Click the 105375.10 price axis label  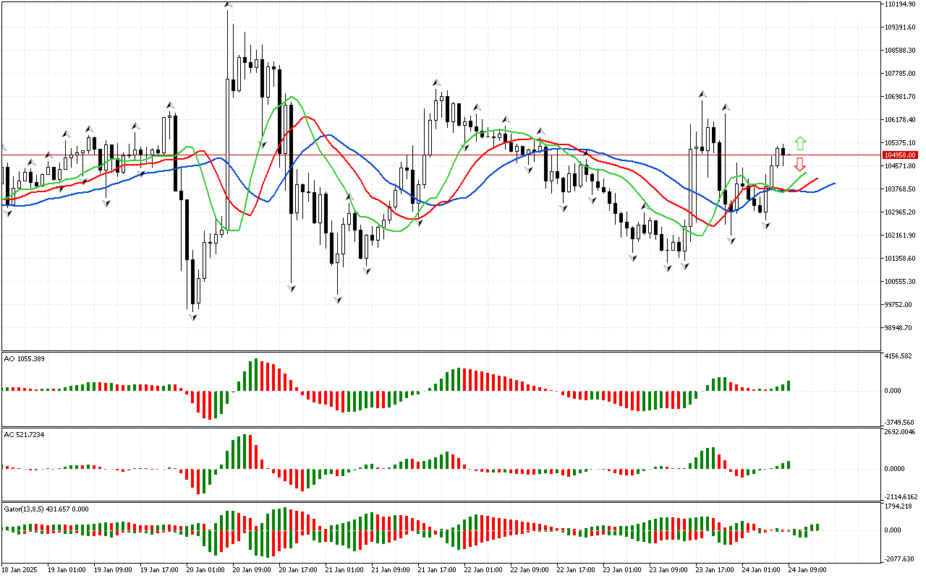click(901, 143)
